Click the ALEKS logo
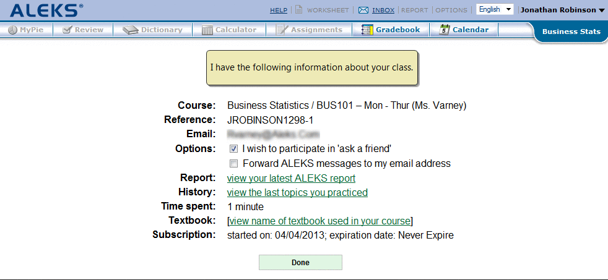 point(46,10)
